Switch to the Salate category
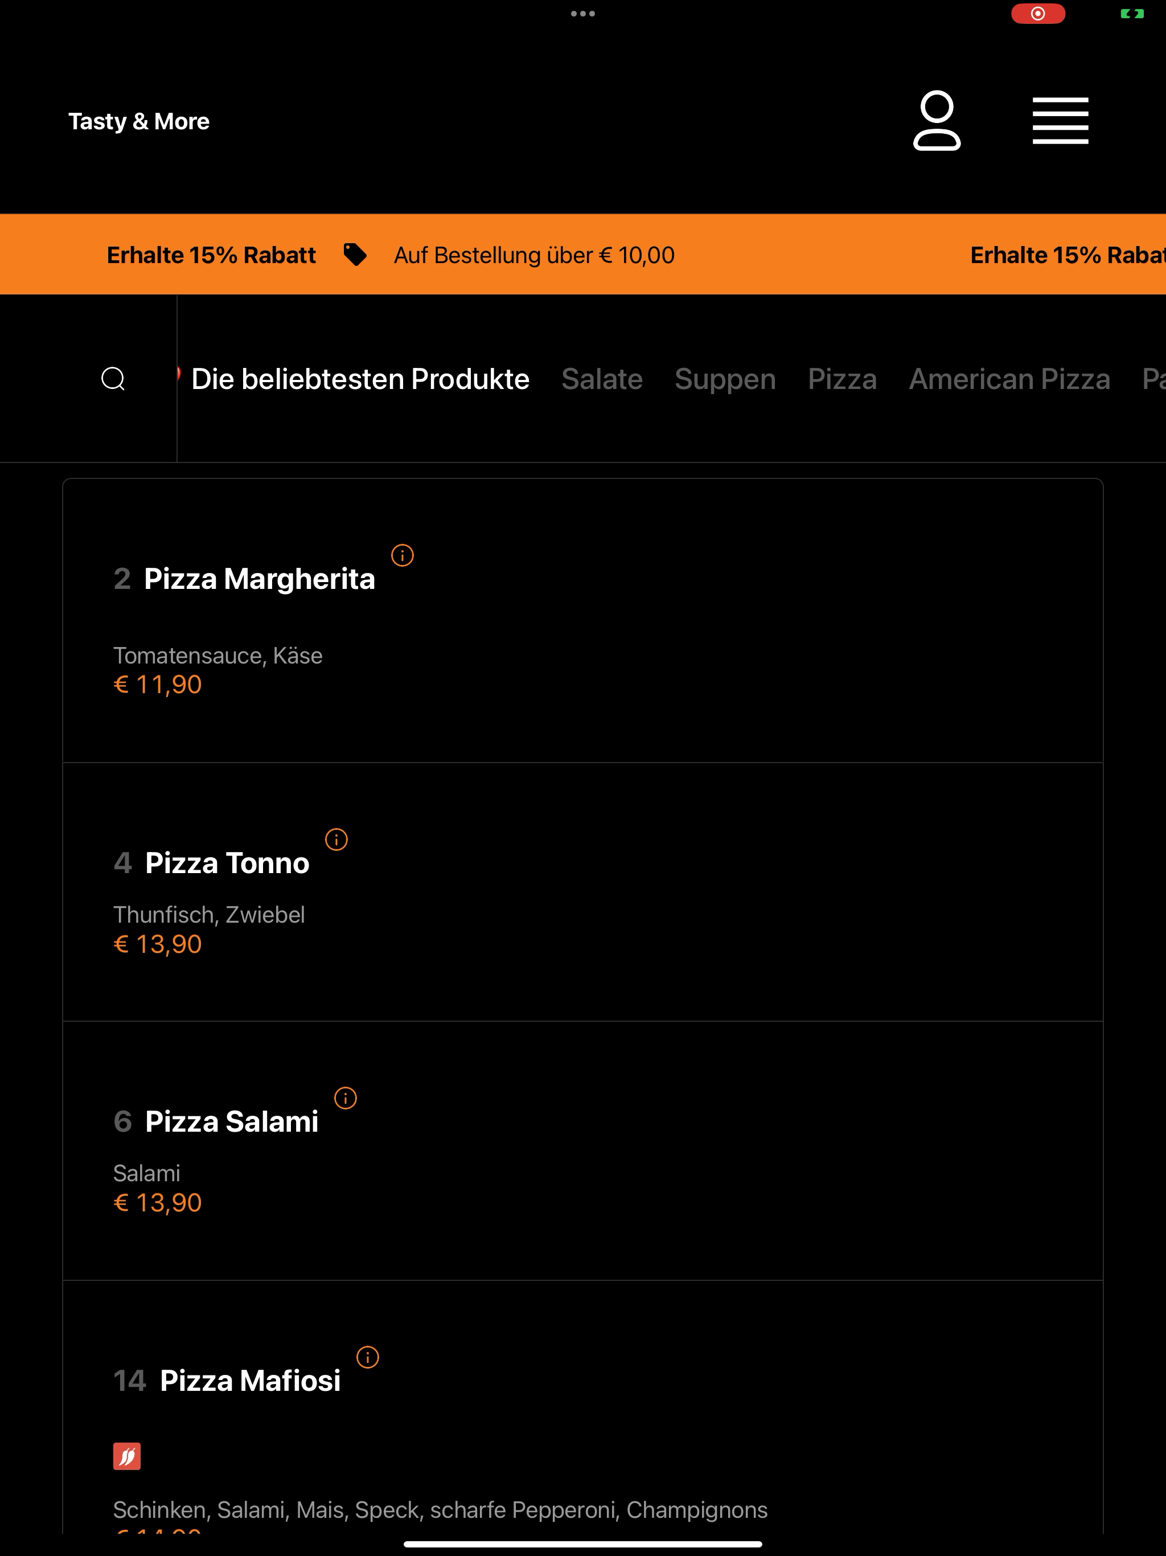 [x=602, y=378]
